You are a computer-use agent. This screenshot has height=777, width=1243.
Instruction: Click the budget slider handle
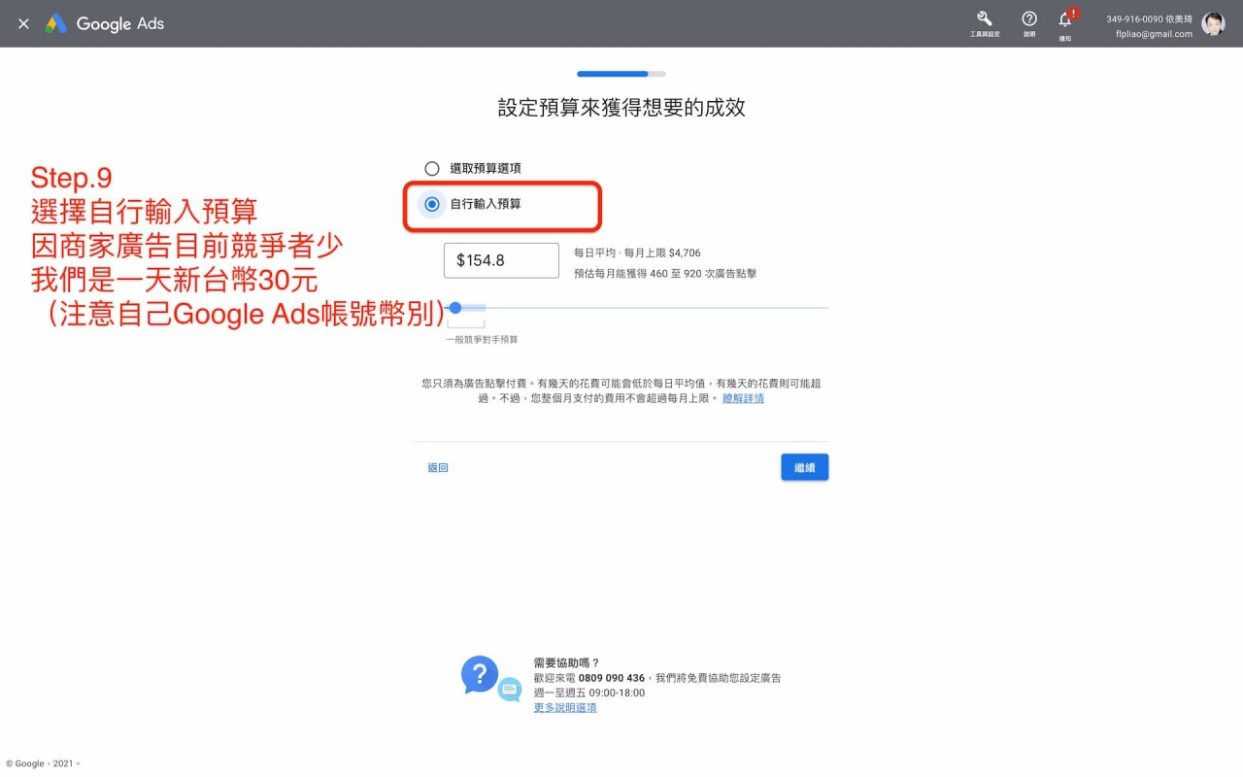coord(455,308)
